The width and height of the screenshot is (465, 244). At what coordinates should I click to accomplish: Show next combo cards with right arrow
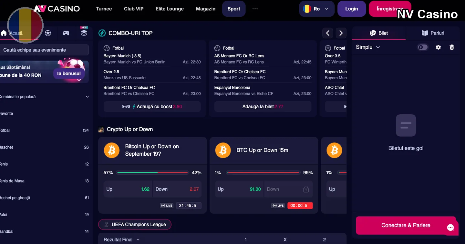341,33
